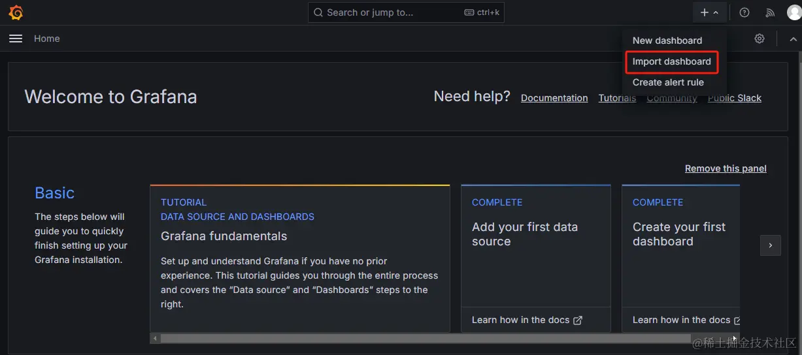
Task: Open the hamburger navigation menu
Action: (x=16, y=39)
